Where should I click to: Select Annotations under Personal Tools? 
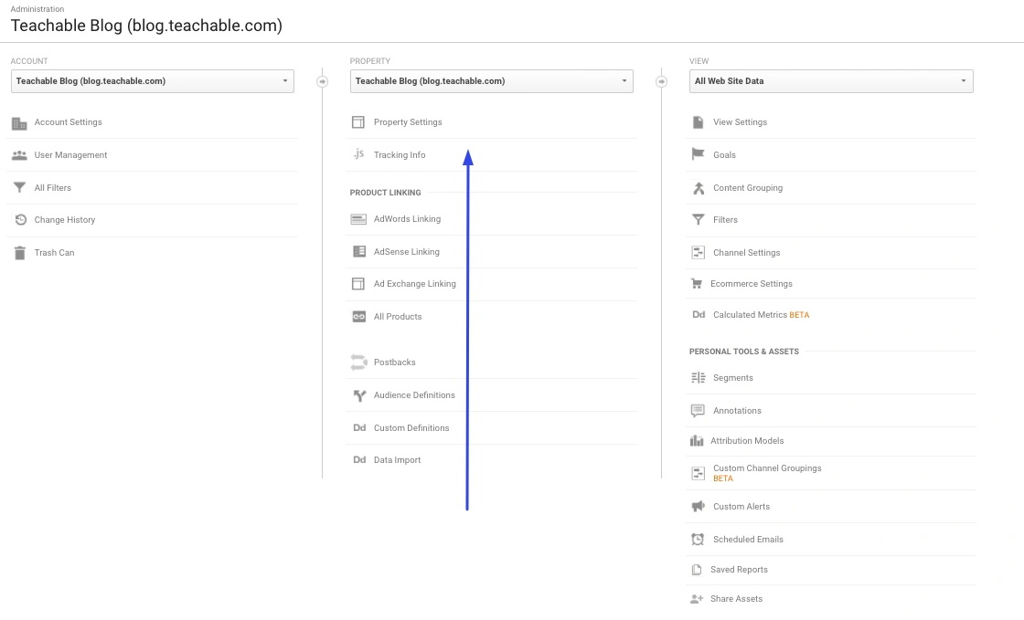coord(737,410)
